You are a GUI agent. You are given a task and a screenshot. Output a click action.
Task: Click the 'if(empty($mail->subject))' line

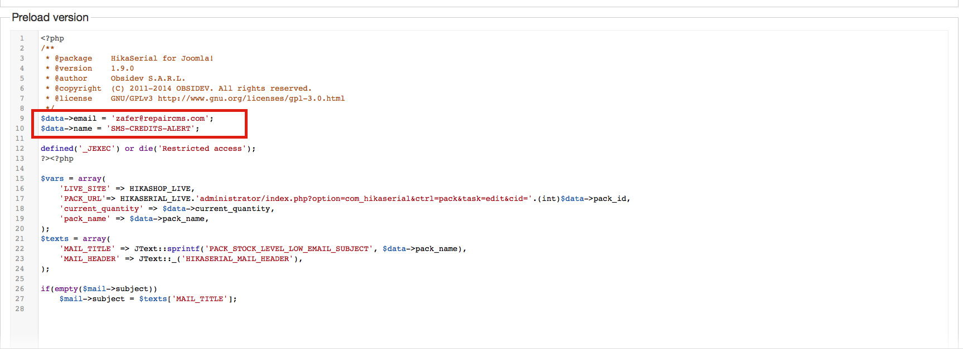point(99,289)
